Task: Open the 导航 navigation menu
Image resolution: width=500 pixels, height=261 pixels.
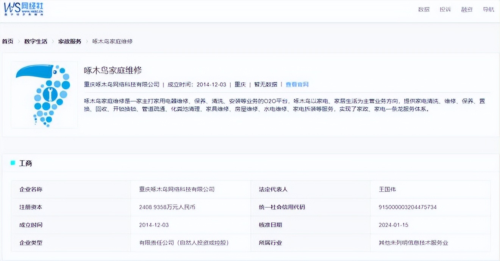Action: [x=489, y=9]
